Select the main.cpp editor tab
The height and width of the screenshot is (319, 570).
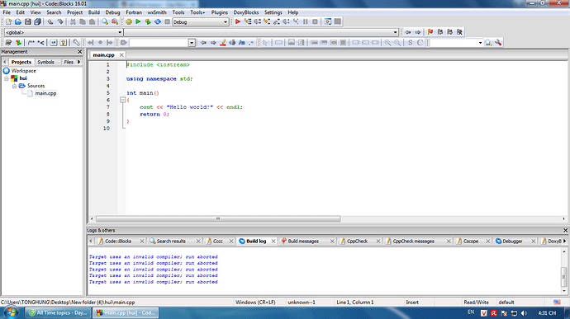pos(103,55)
